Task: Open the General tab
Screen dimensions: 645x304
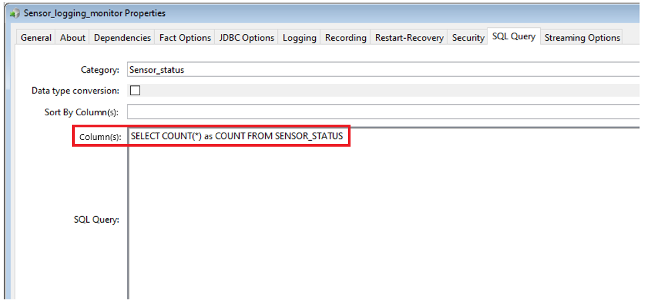Action: click(x=36, y=38)
